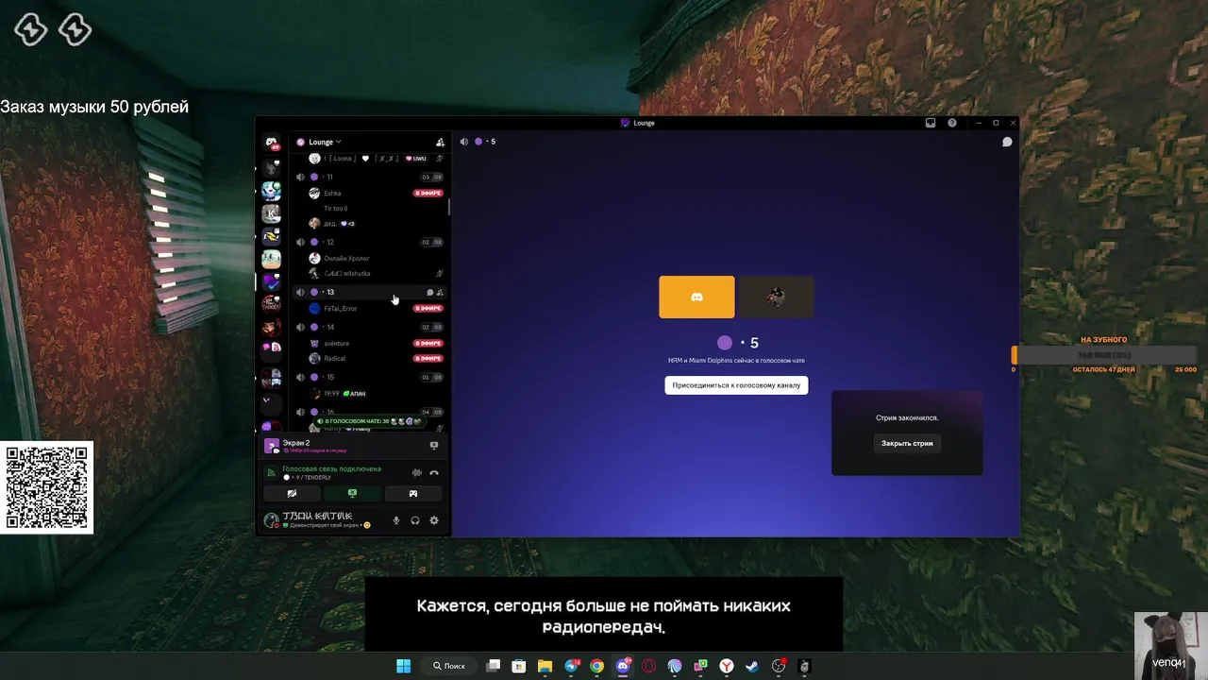Viewport: 1208px width, 680px height.
Task: Open Discord direct messages home icon
Action: 272,143
